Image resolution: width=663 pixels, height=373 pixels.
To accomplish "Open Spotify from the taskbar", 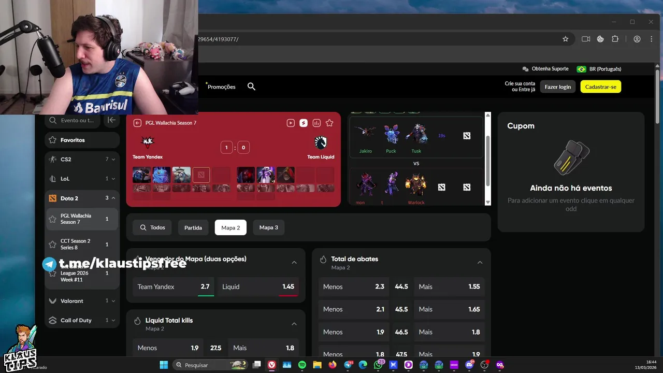I will point(302,365).
